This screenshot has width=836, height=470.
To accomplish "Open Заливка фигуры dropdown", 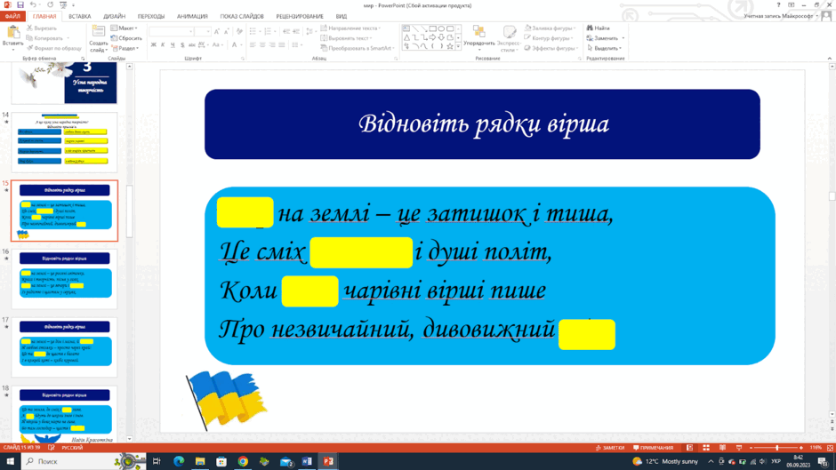I will pos(550,28).
